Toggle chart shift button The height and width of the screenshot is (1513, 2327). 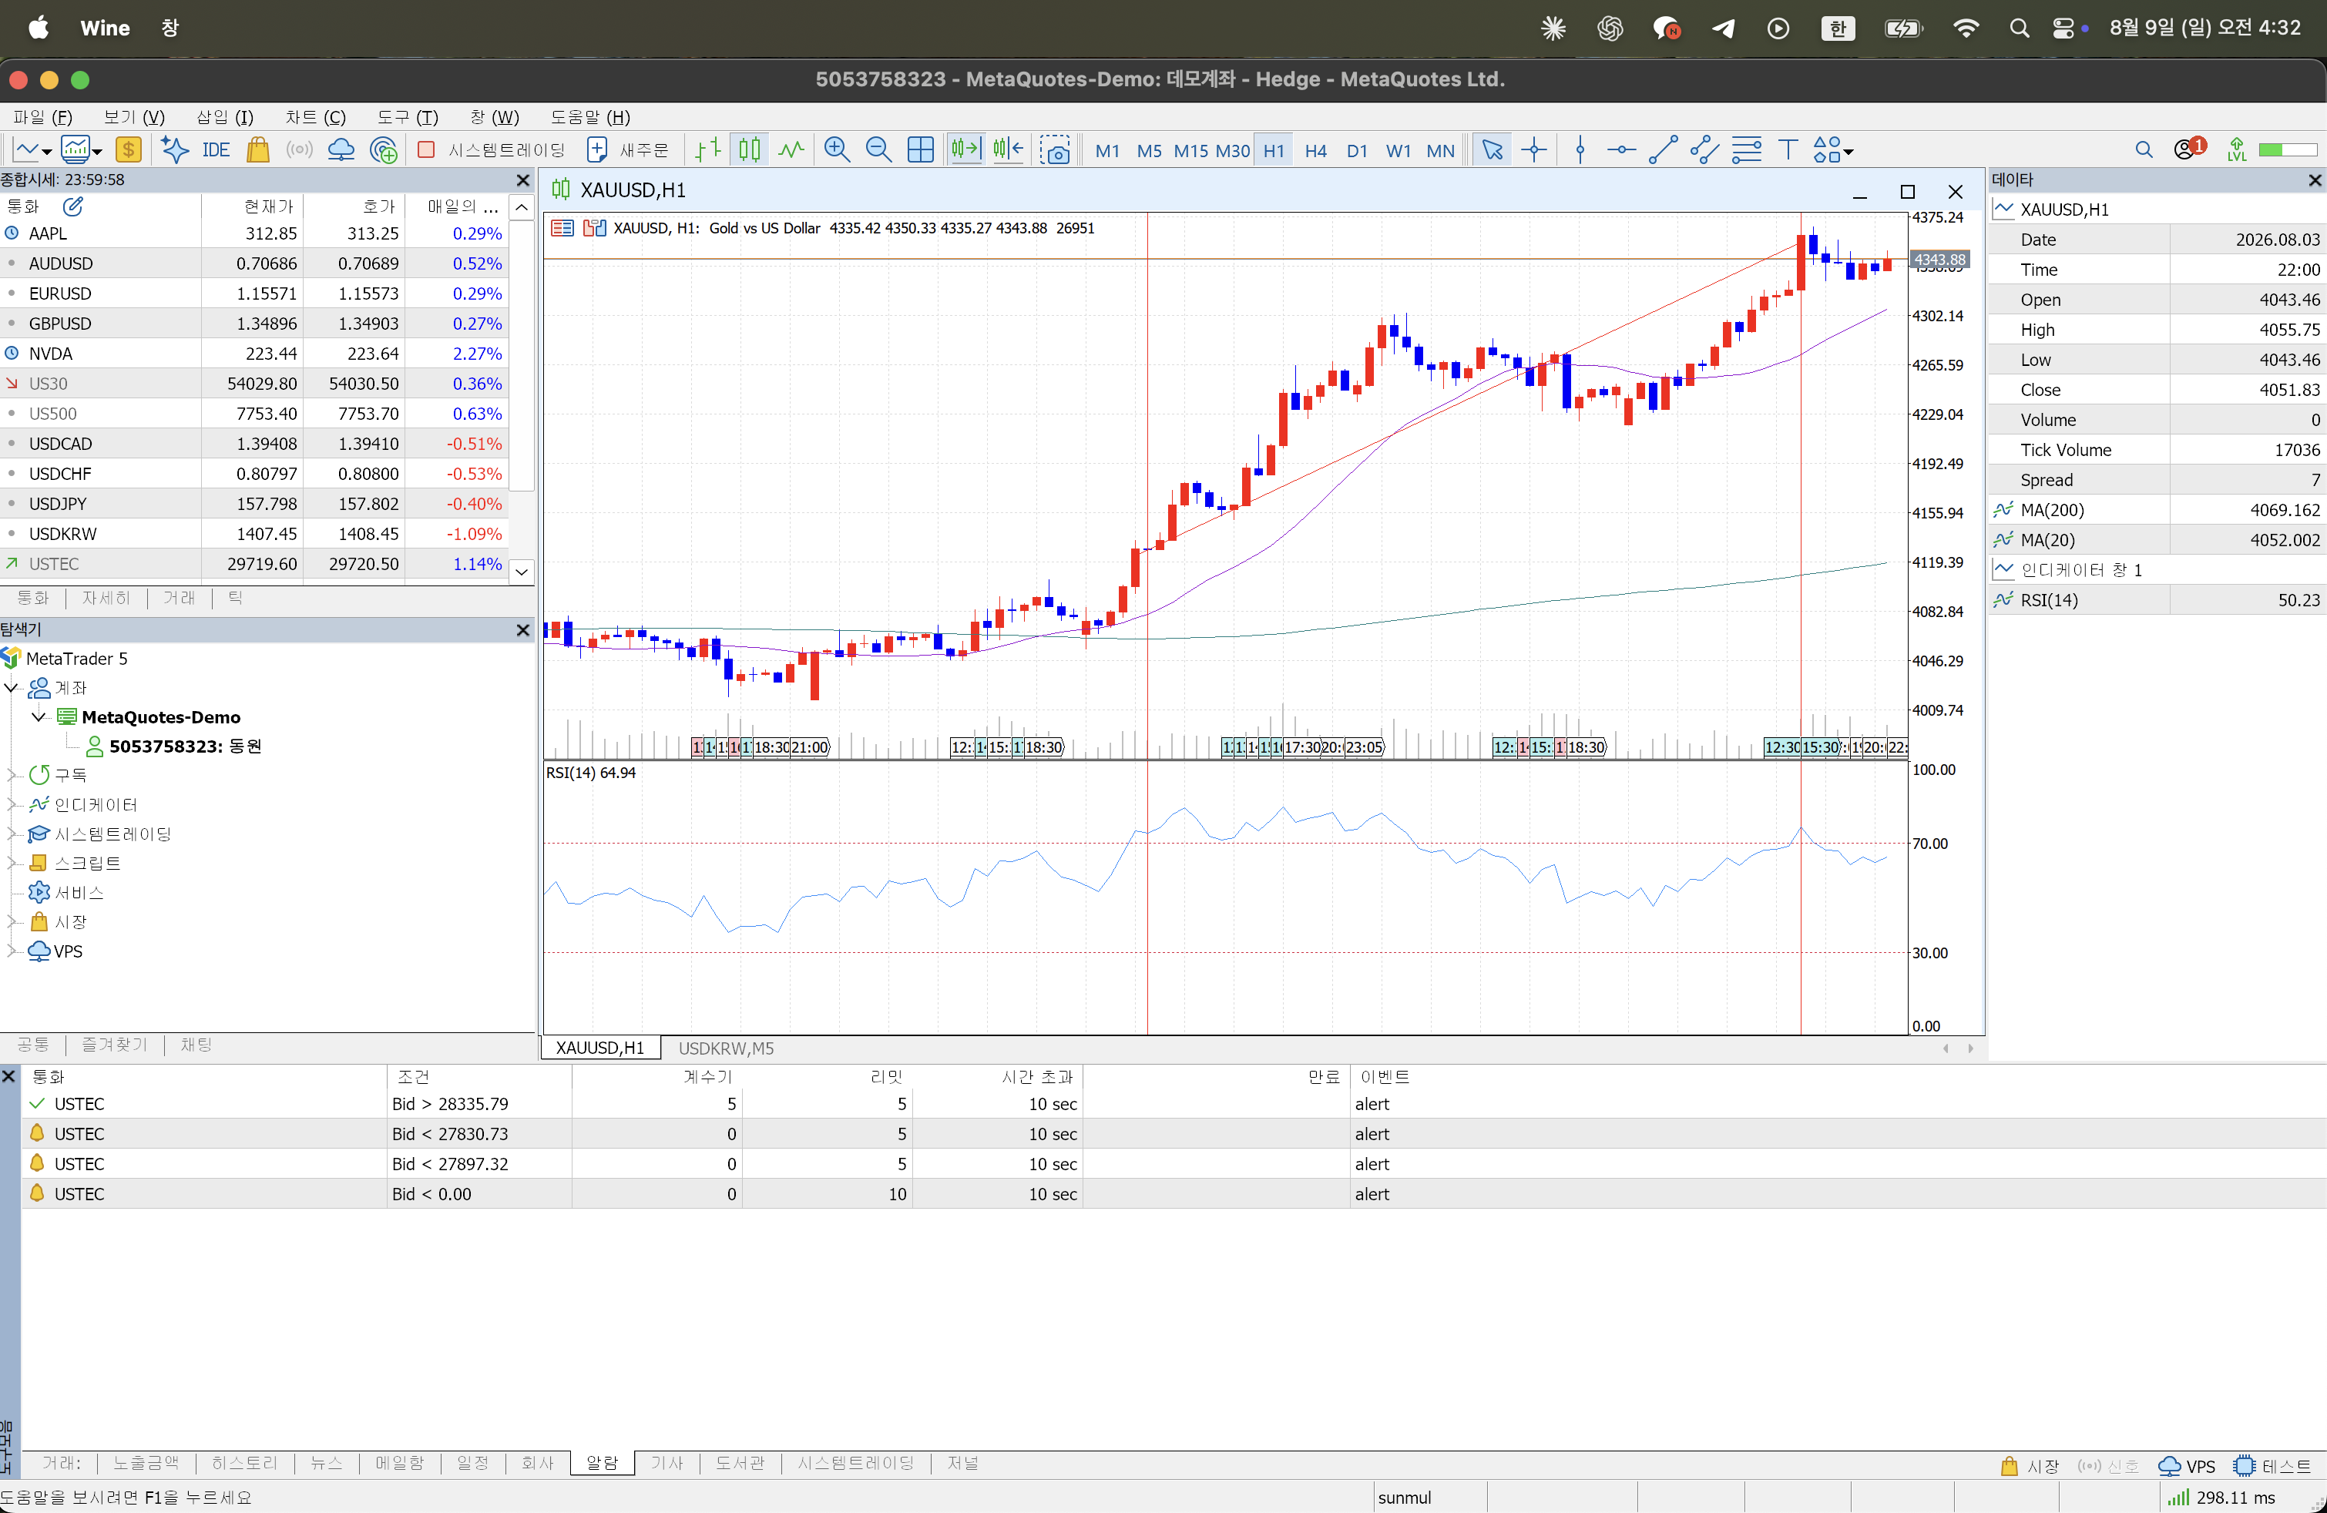[x=1008, y=149]
